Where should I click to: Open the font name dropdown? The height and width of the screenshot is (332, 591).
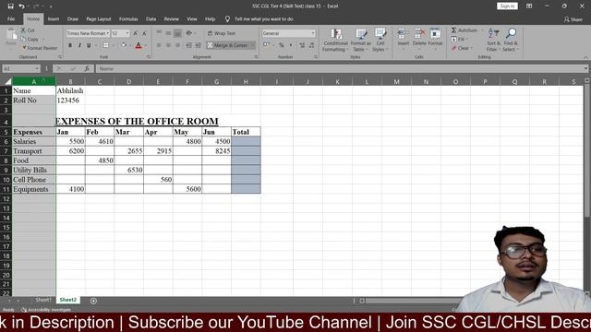[108, 33]
